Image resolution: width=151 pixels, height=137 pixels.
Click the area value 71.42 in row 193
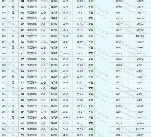[x=65, y=36]
